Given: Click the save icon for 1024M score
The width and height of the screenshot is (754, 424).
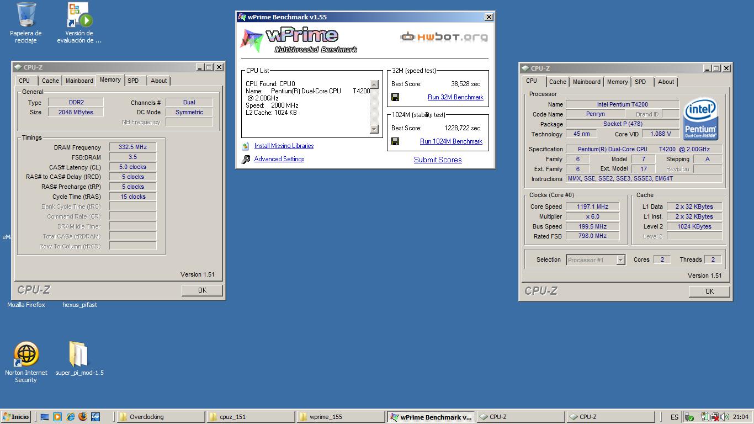Looking at the screenshot, I should click(395, 141).
